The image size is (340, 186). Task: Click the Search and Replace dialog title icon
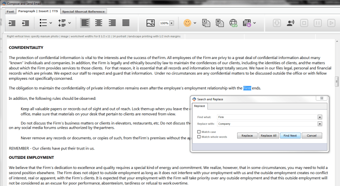(x=194, y=99)
